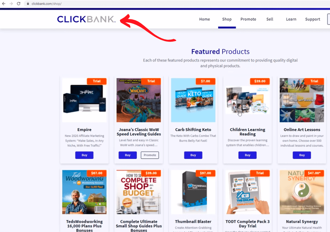The height and width of the screenshot is (232, 330).
Task: Click Promote on Joana's WoW Guides
Action: (150, 155)
